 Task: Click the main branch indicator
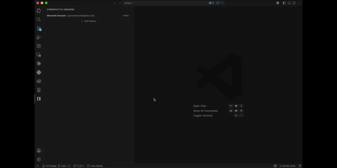(x=62, y=166)
